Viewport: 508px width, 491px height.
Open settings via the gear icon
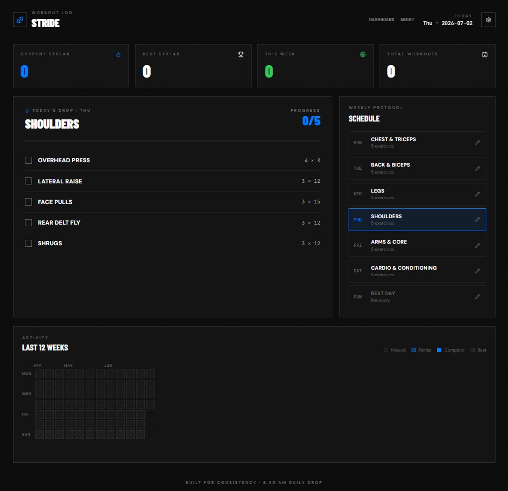click(x=488, y=20)
